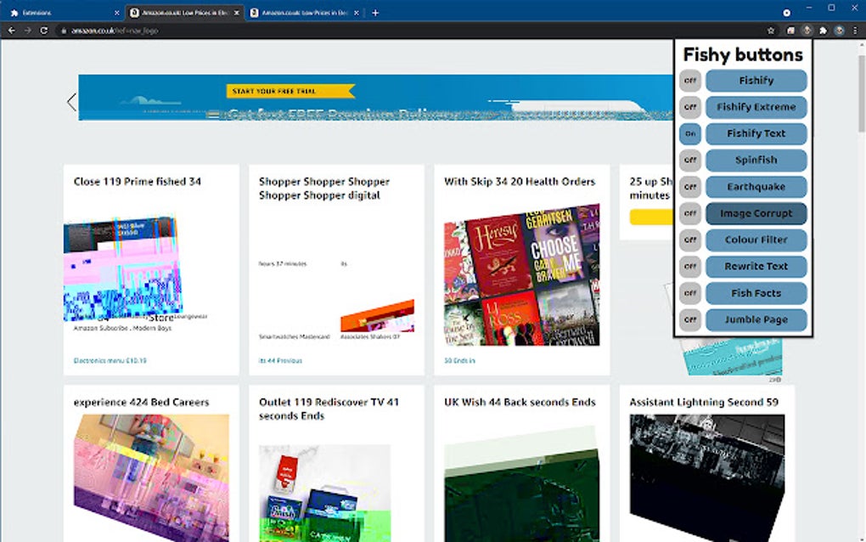Click the browser back arrow
Image resolution: width=866 pixels, height=542 pixels.
point(12,31)
